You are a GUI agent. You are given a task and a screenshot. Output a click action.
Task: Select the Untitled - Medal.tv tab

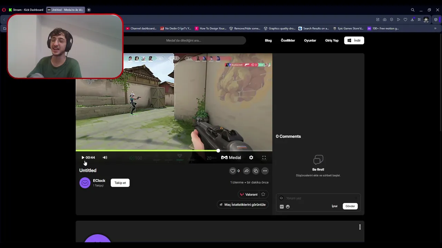coord(65,10)
